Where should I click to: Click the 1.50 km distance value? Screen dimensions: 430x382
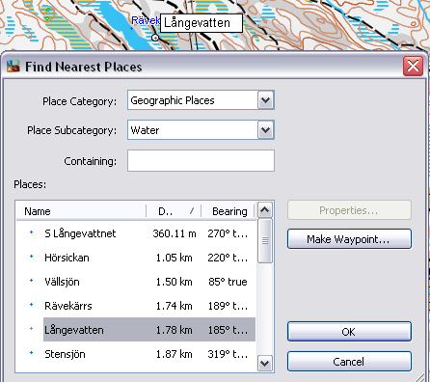[x=175, y=282]
